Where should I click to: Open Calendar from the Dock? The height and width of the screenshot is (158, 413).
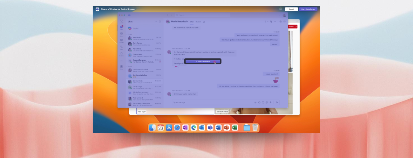[161, 128]
